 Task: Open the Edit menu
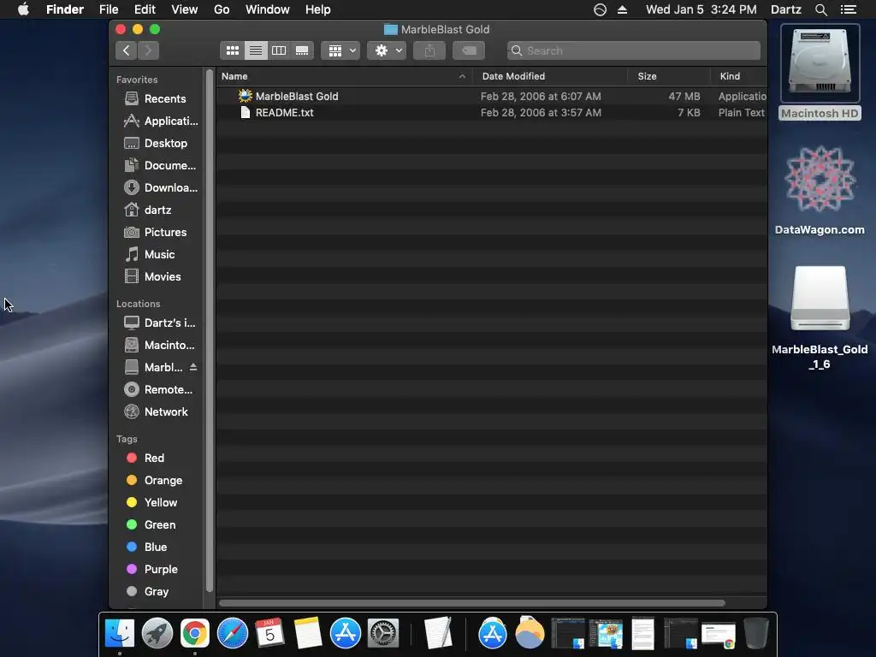tap(145, 9)
